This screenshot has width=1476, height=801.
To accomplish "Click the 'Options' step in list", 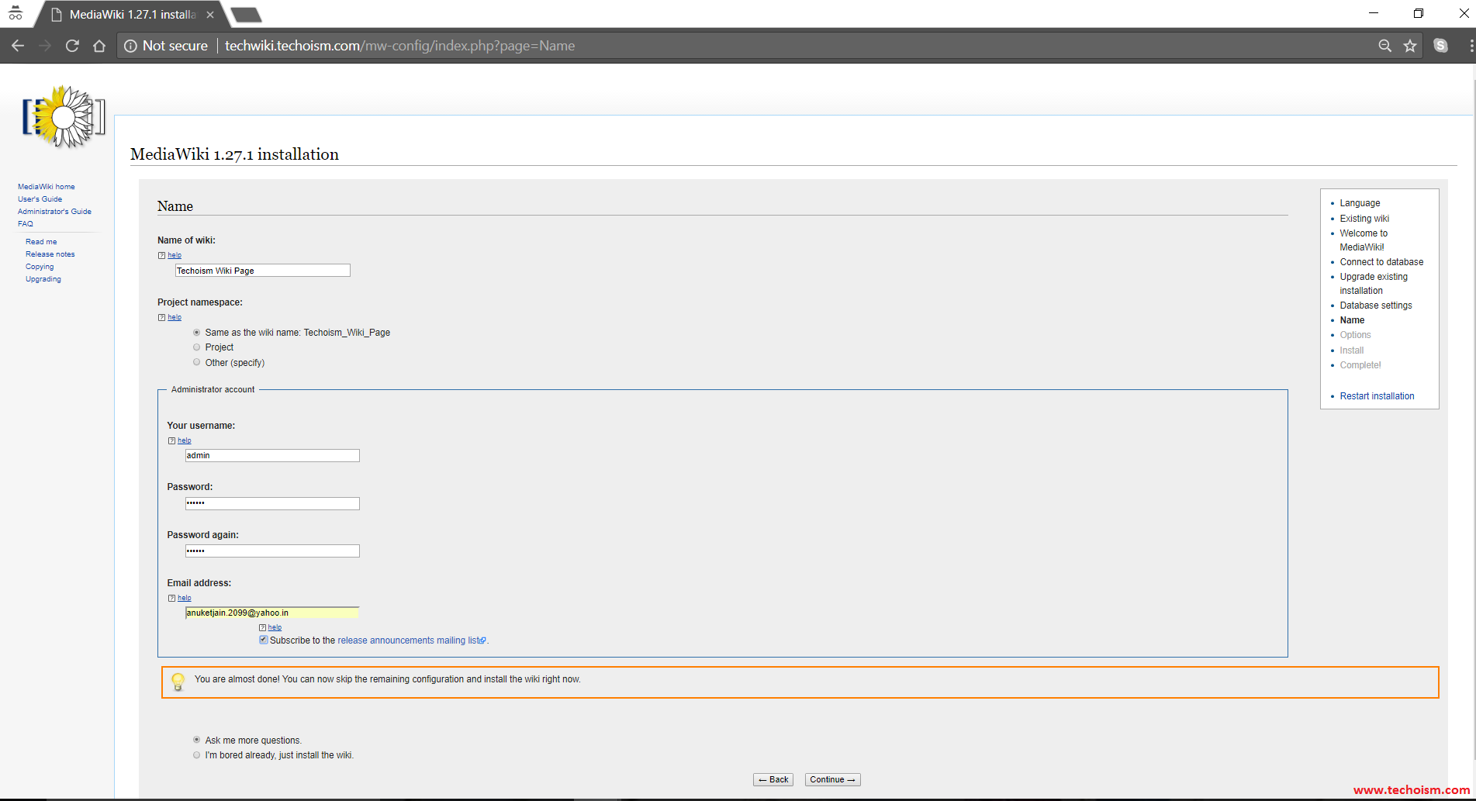I will point(1355,335).
